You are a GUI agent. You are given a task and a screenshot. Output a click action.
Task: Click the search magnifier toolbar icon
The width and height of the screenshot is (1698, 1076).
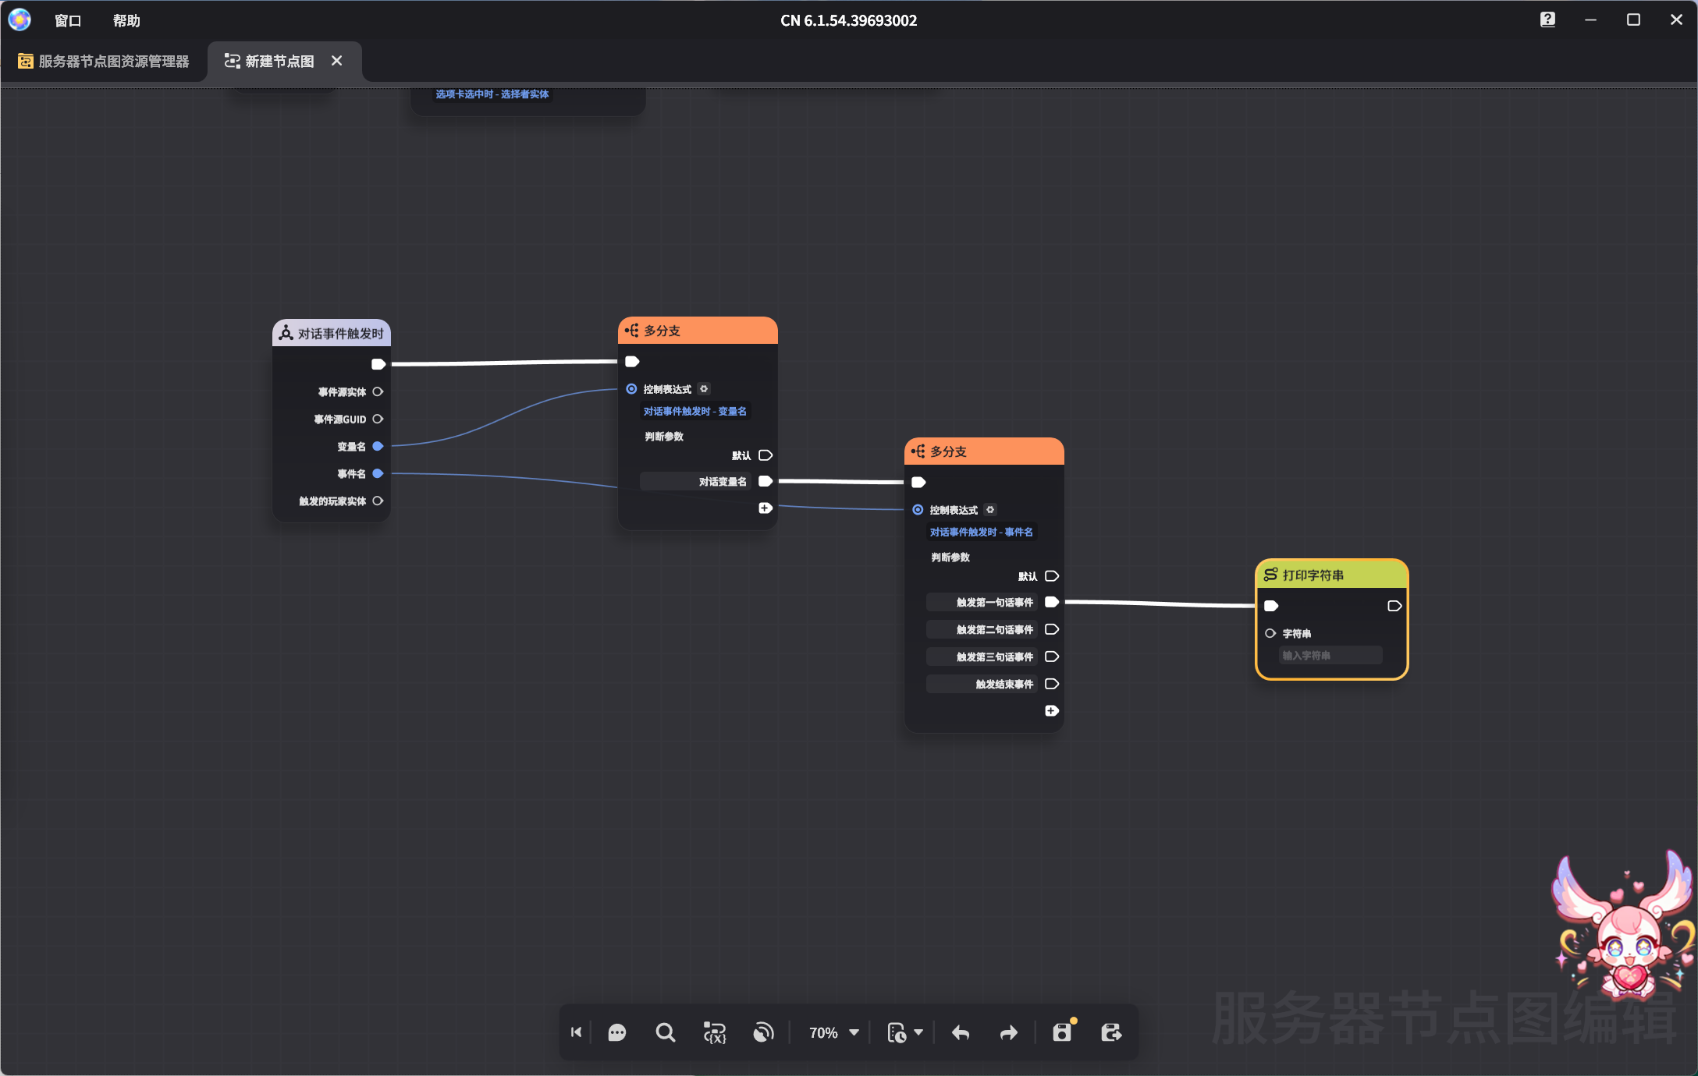coord(665,1032)
